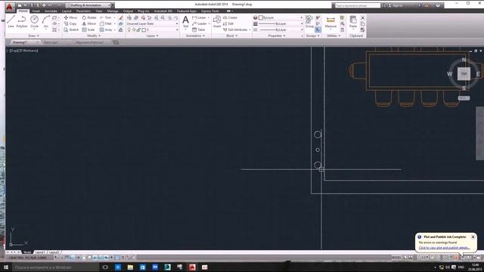The image size is (484, 272).
Task: Switch to the Parametric ribbon tab
Action: click(83, 11)
